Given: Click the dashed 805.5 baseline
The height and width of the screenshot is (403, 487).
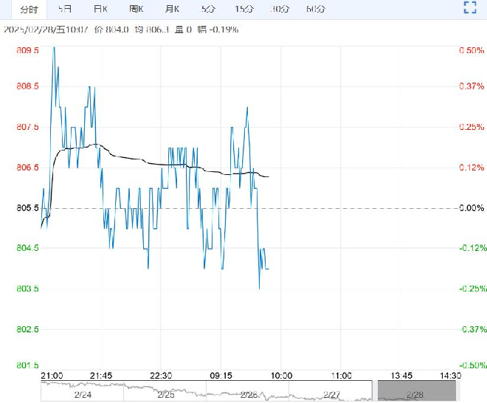Looking at the screenshot, I should pyautogui.click(x=249, y=208).
